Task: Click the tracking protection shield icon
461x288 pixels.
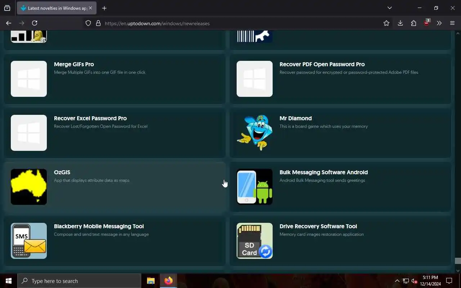Action: coord(88,23)
